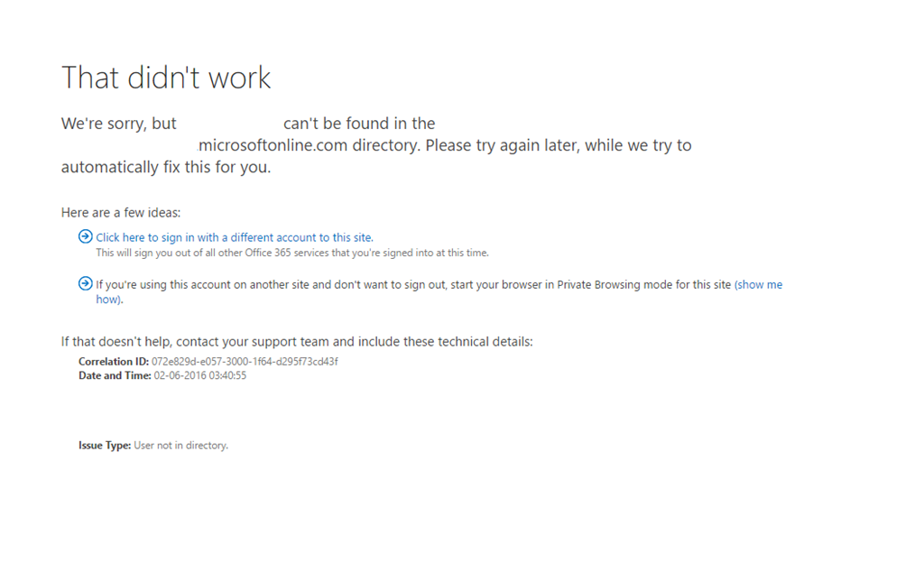The width and height of the screenshot is (924, 563).
Task: Click the "can't be found in the" text
Action: pos(359,124)
